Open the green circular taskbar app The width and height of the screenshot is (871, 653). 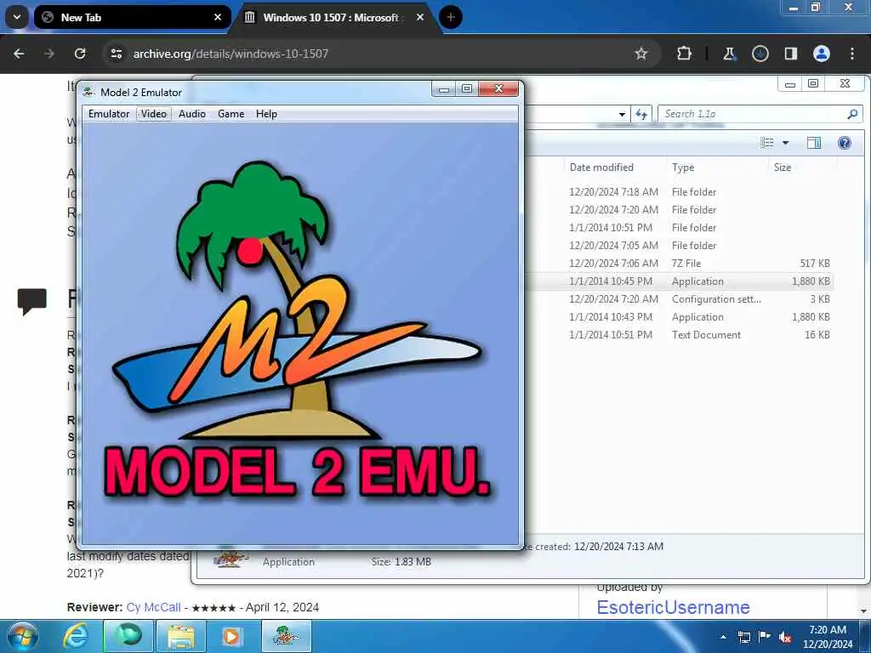tap(128, 636)
